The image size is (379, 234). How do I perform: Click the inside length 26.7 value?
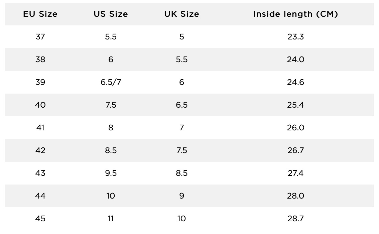[x=295, y=150]
